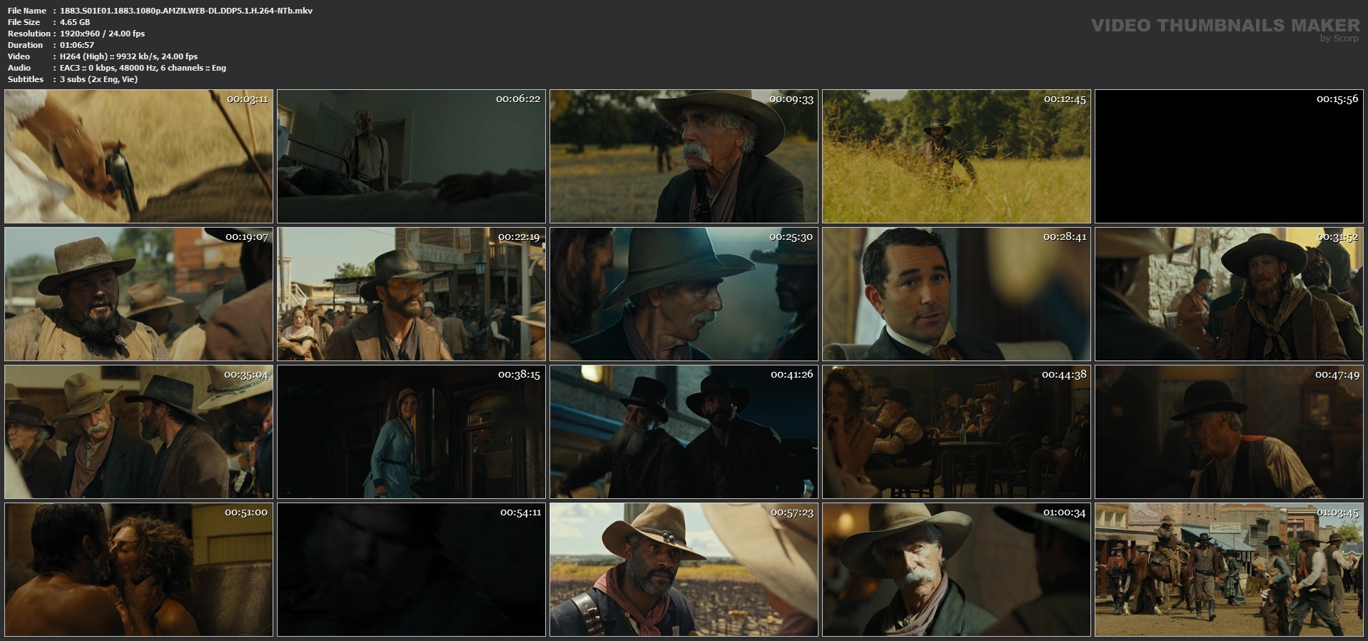Pick the thumbnail timestamped 00:41:26

click(684, 432)
